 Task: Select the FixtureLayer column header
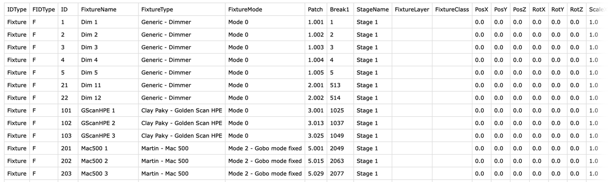coord(412,10)
